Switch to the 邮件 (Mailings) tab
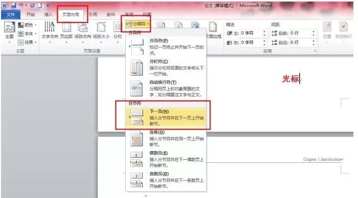Viewport: 358px width, 198px height. click(x=111, y=15)
